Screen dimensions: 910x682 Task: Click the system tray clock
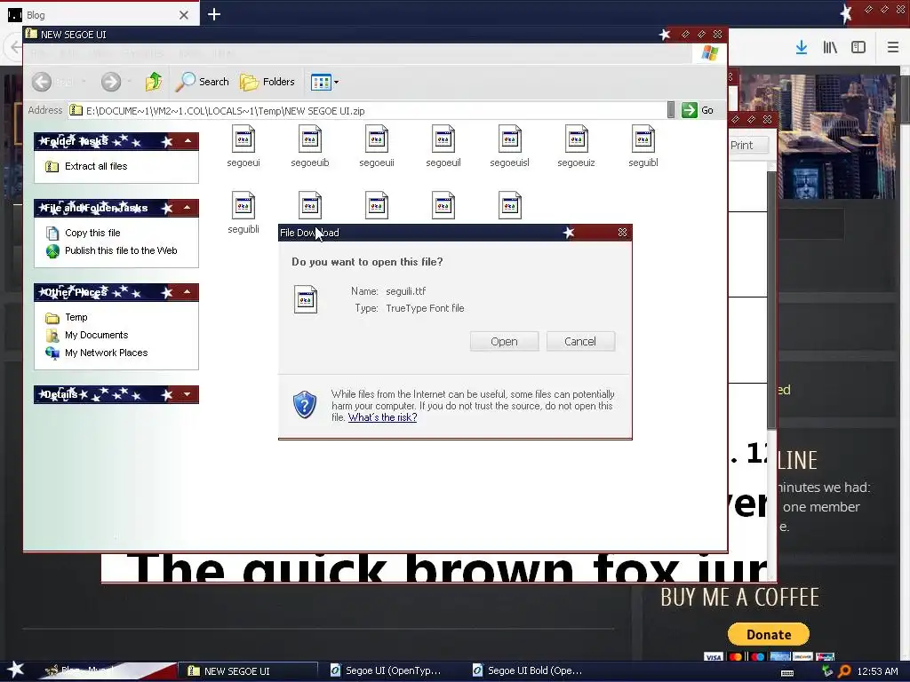point(877,671)
